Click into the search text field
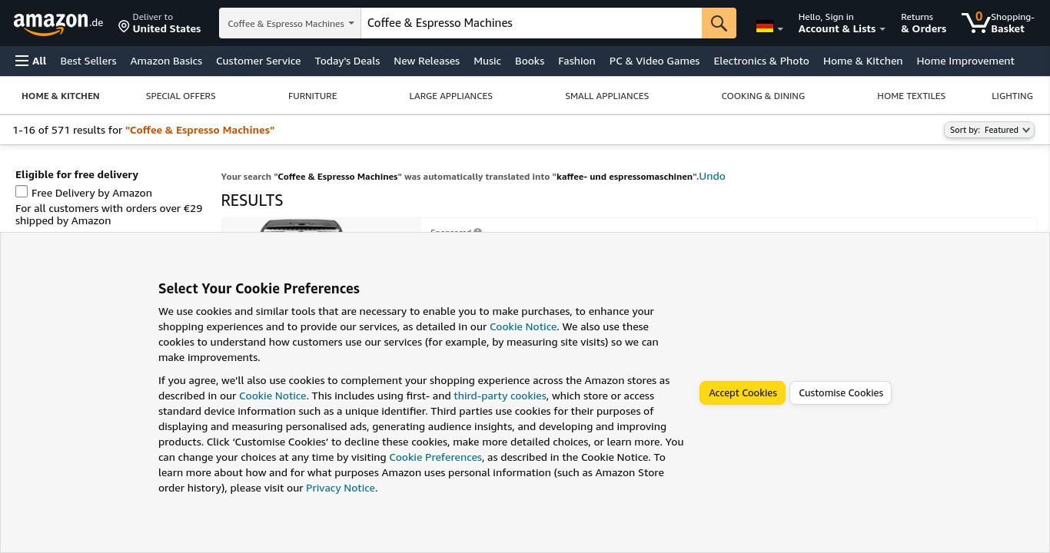 [531, 23]
